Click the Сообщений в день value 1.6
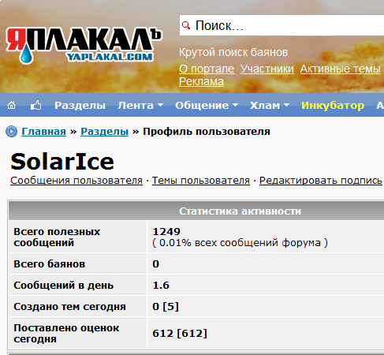The height and width of the screenshot is (355, 384). (x=161, y=285)
